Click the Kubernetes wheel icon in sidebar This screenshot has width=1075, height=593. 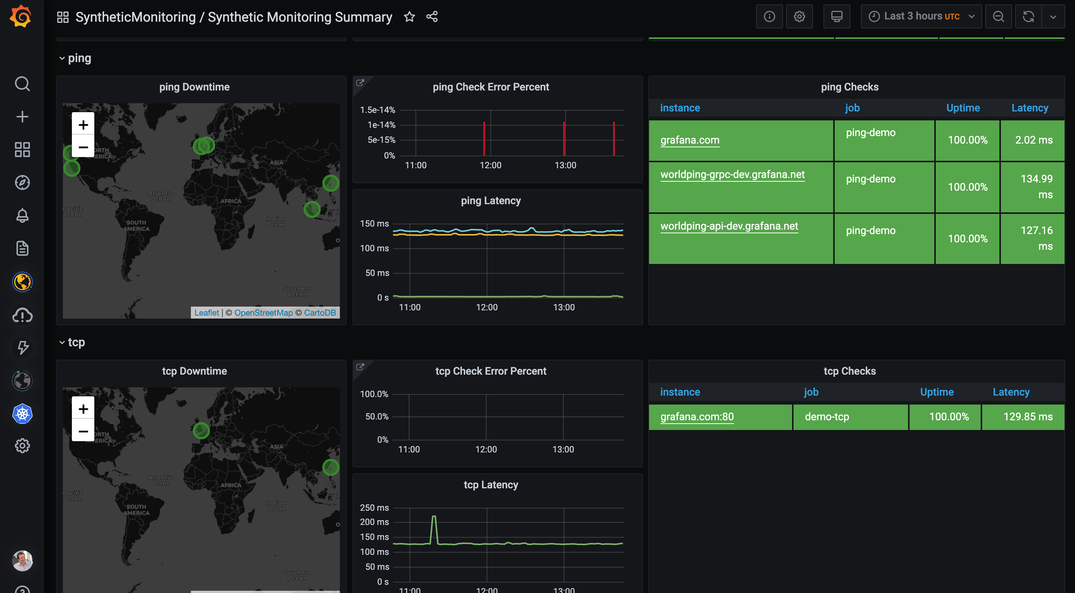(x=22, y=414)
